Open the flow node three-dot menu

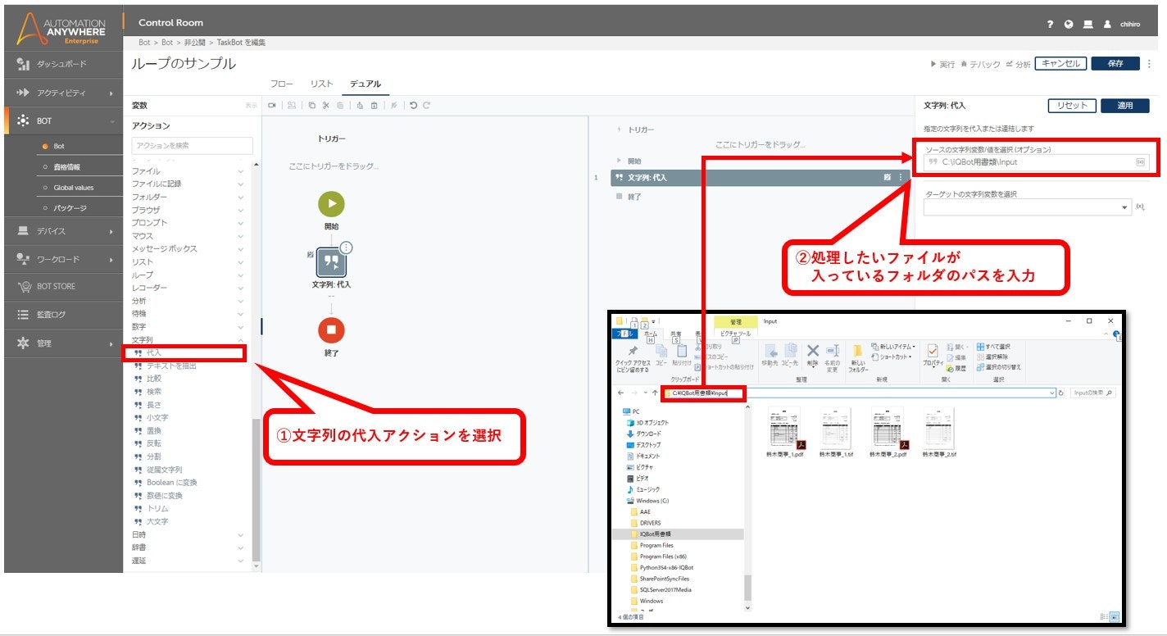346,248
